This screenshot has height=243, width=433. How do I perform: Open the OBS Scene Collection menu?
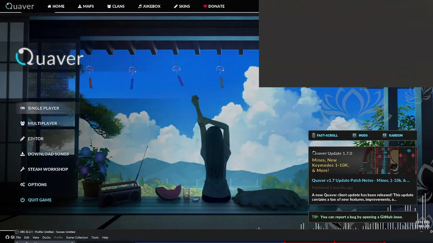(x=77, y=238)
